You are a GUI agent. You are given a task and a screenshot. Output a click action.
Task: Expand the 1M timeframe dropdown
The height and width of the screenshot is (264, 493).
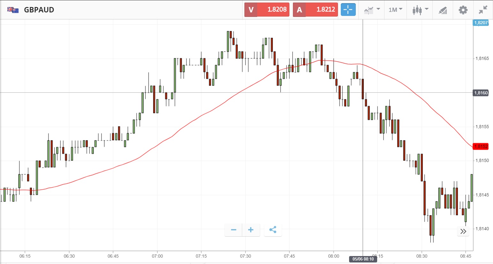click(x=395, y=10)
